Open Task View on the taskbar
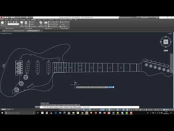The width and height of the screenshot is (174, 131). click(38, 113)
